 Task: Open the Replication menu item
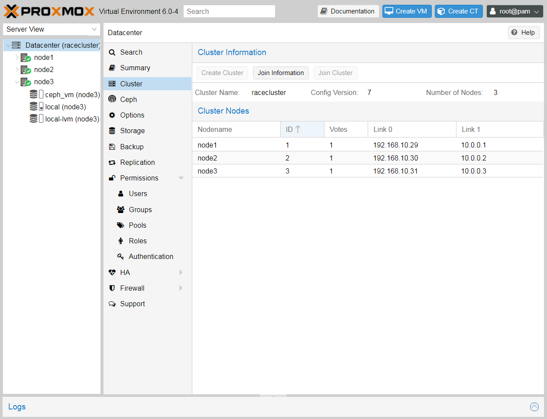[147, 162]
